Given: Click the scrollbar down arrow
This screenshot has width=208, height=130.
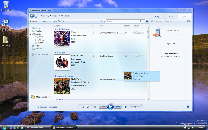Looking at the screenshot, I should 148,100.
